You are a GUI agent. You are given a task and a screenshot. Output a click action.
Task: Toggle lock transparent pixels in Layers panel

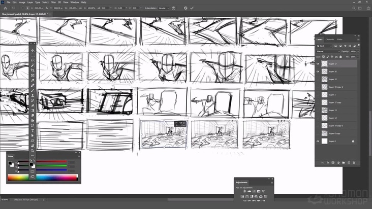[x=323, y=57]
